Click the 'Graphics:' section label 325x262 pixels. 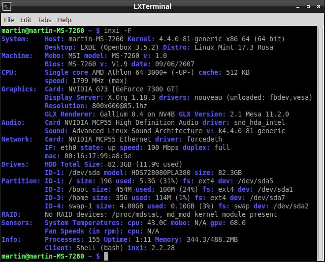19,89
